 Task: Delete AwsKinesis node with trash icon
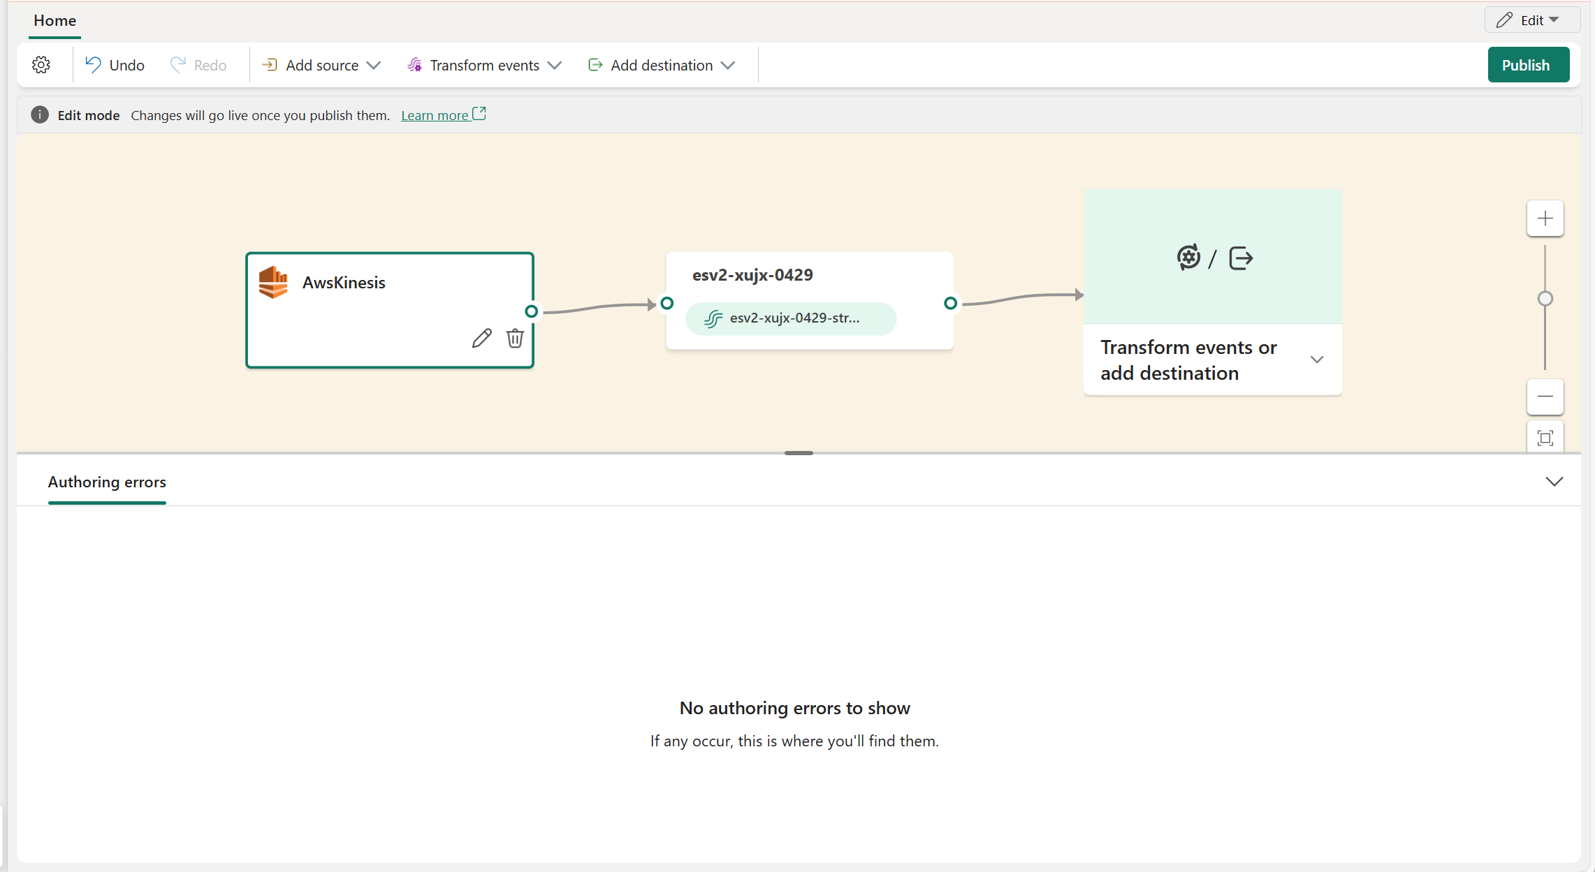point(515,339)
